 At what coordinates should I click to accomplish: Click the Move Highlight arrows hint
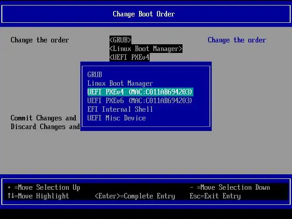pos(38,196)
